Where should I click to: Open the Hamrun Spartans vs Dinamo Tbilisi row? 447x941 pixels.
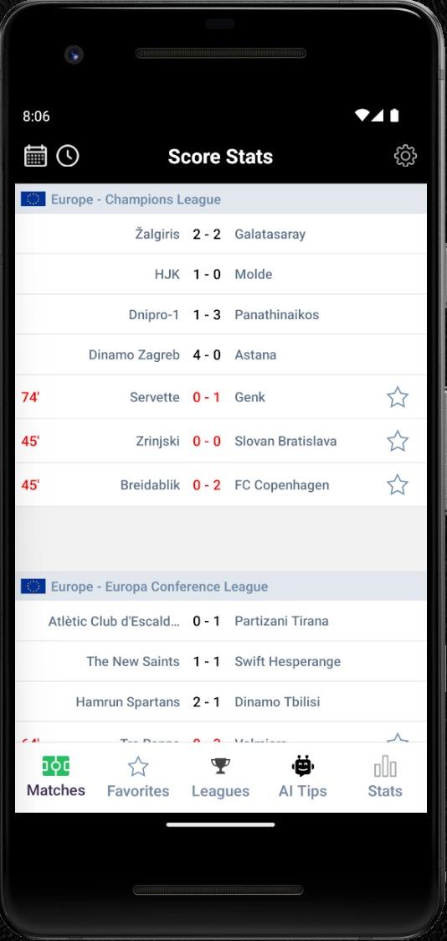click(x=221, y=701)
